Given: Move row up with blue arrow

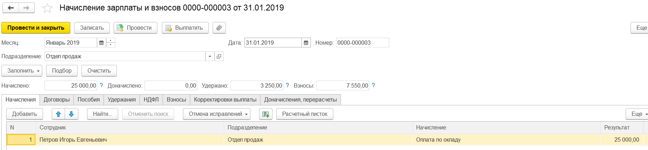Looking at the screenshot, I should 58,114.
